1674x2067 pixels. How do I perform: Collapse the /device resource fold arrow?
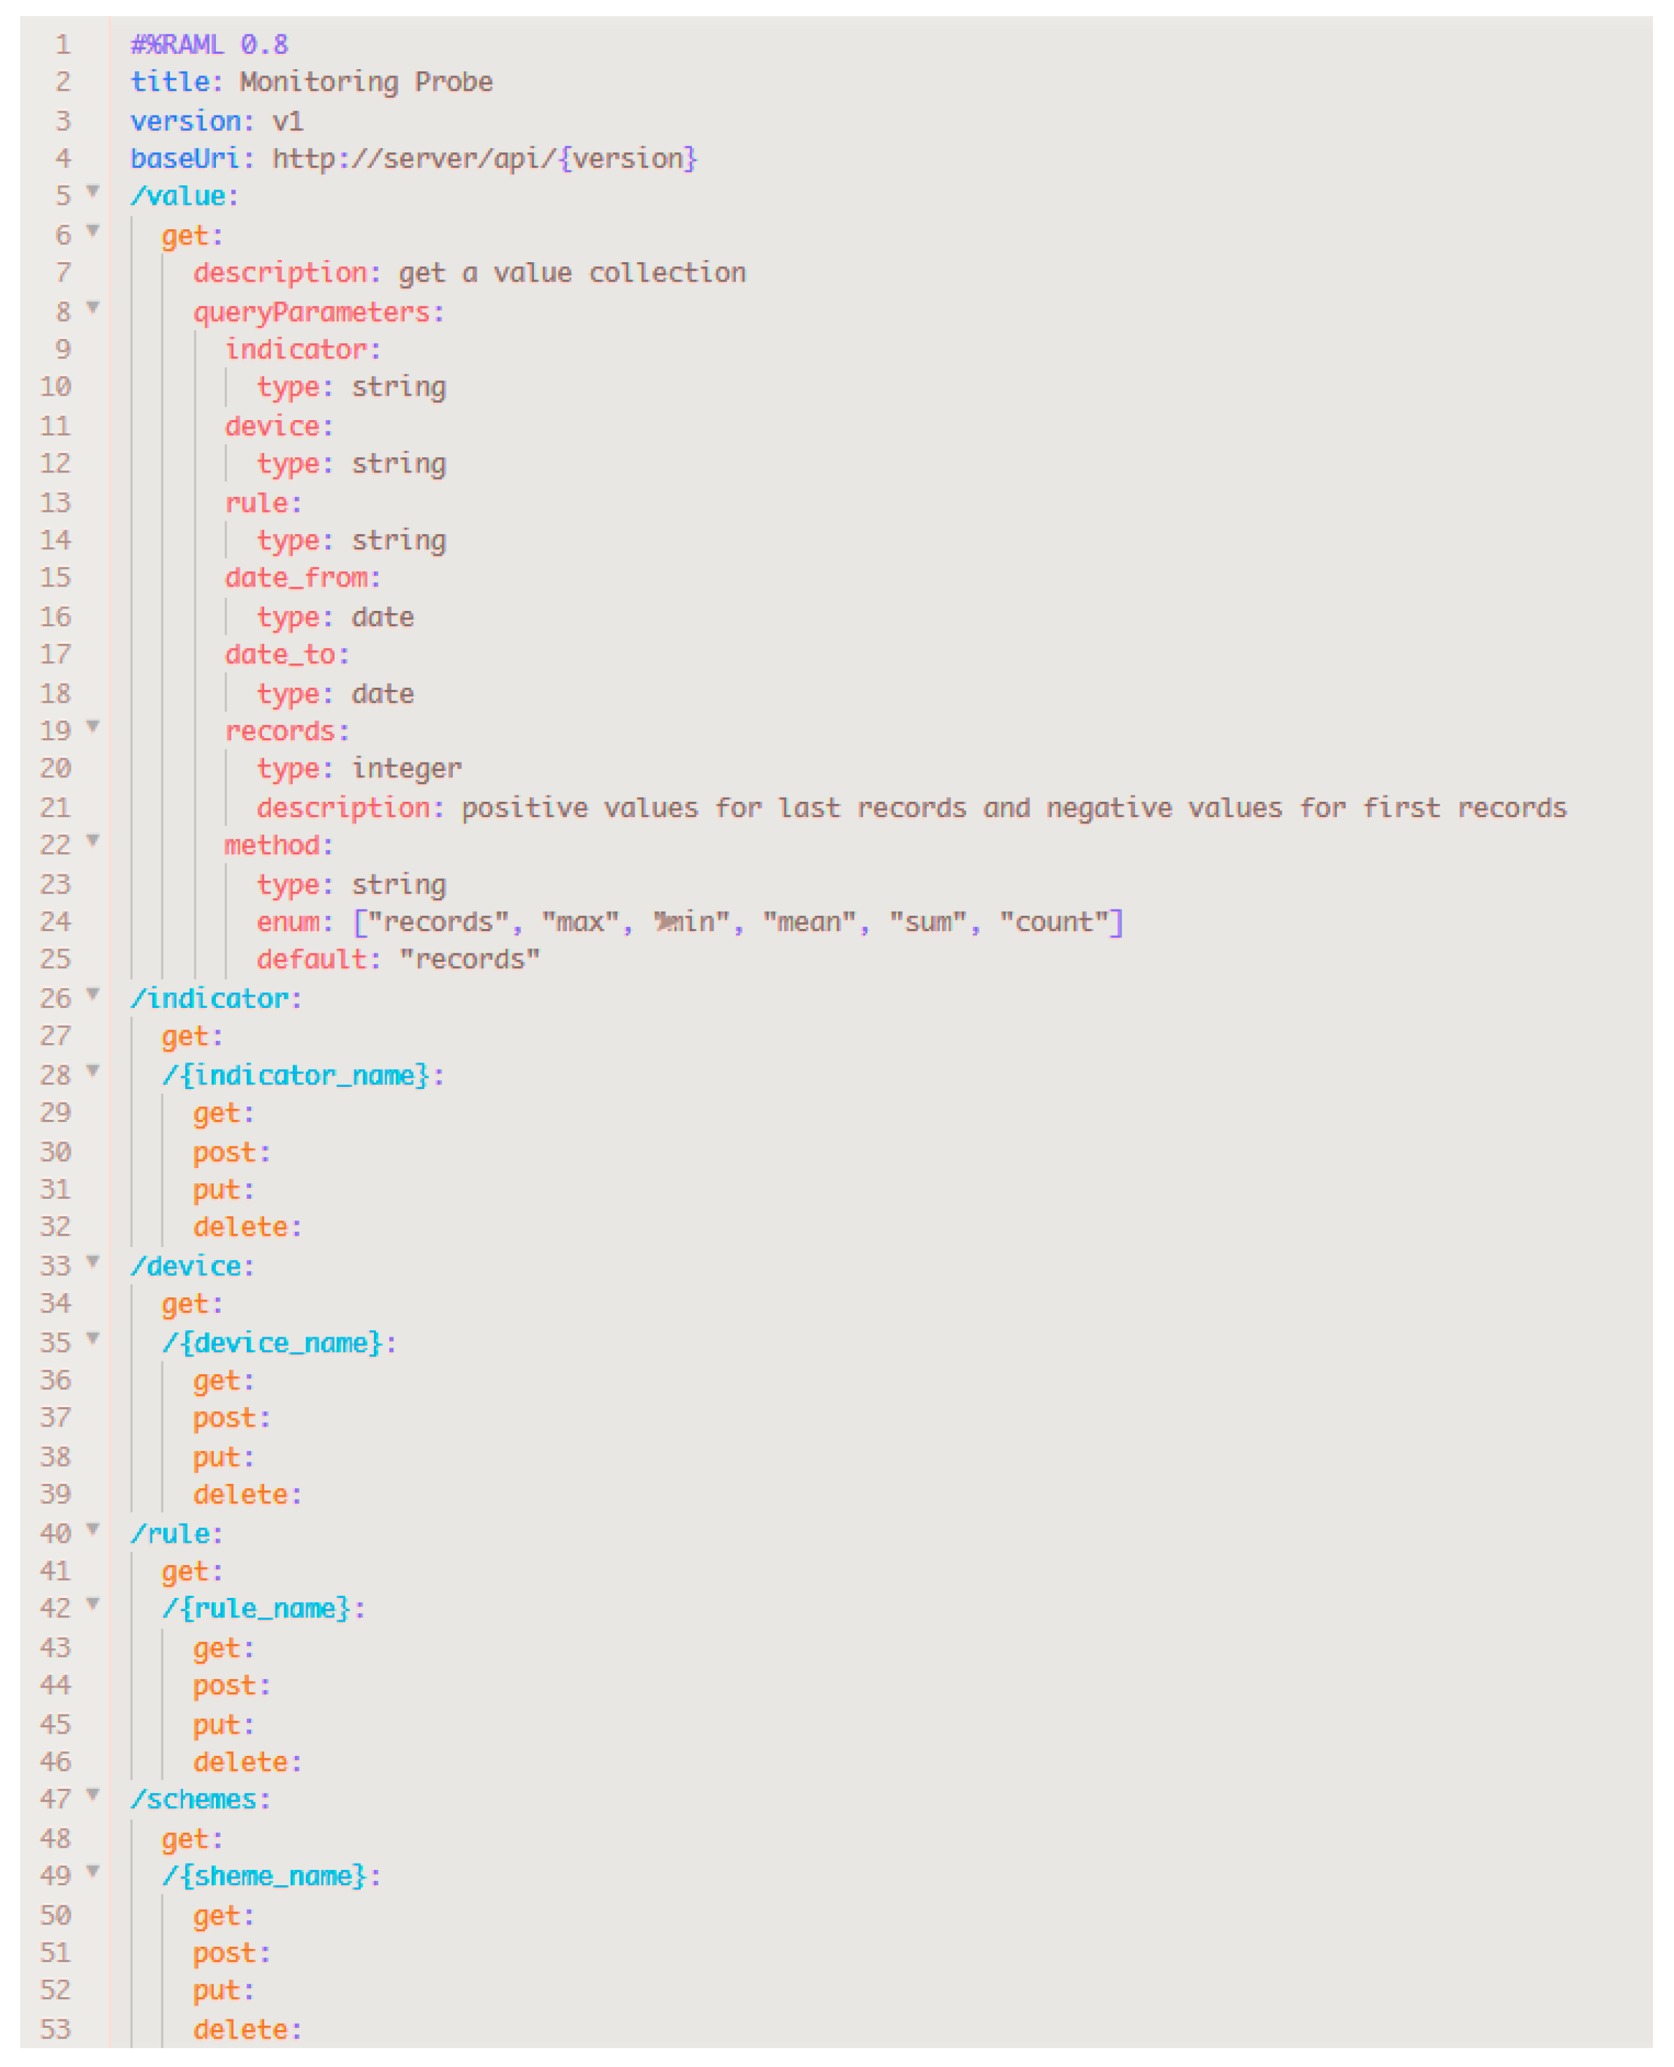94,1262
